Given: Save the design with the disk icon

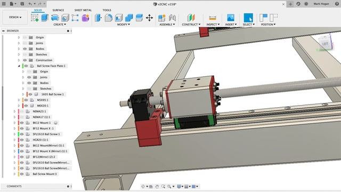Looking at the screenshot, I should (22, 4).
